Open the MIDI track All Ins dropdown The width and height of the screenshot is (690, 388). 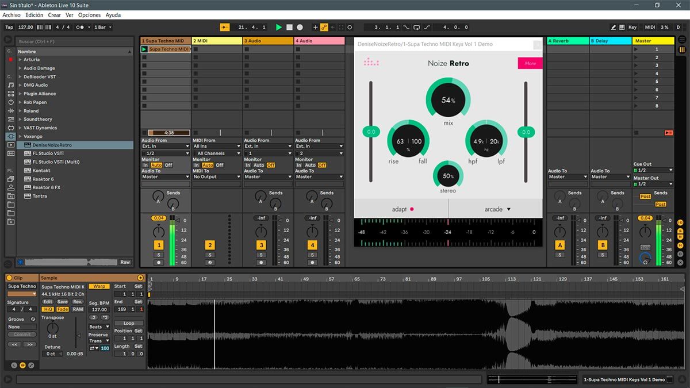(217, 146)
